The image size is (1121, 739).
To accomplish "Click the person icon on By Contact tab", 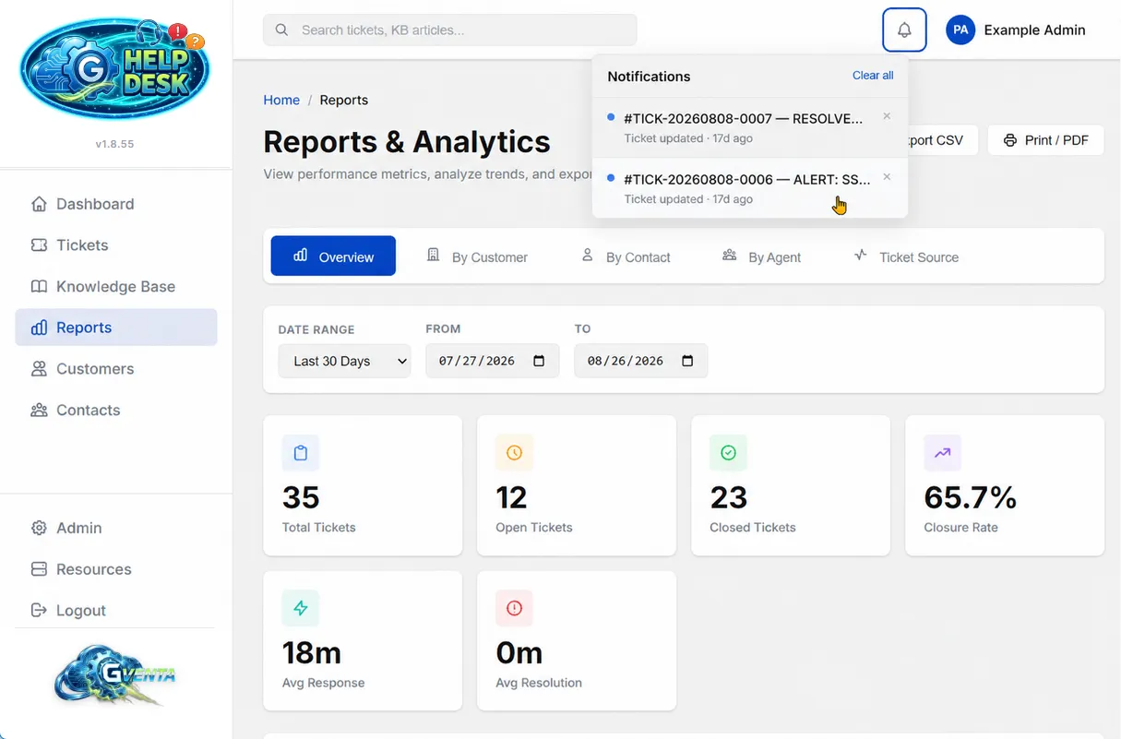I will click(587, 255).
